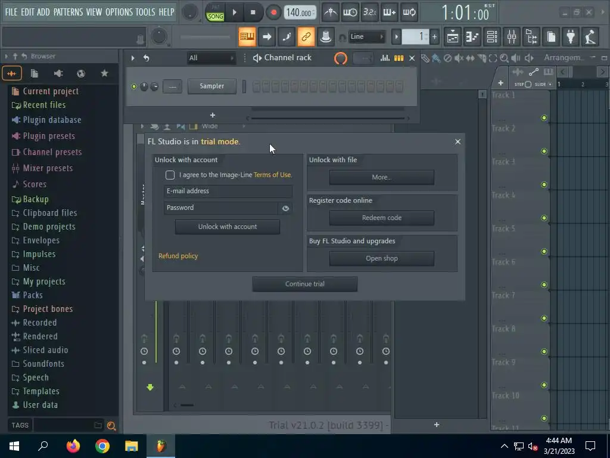
Task: Check I agree to Terms of Use
Action: (x=170, y=175)
